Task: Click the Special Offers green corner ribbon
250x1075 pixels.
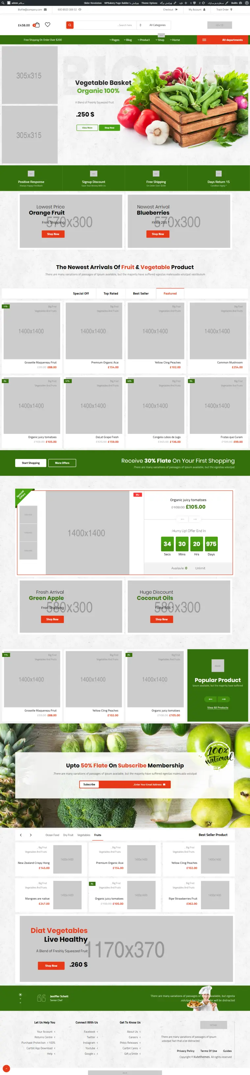Action: 22,496
